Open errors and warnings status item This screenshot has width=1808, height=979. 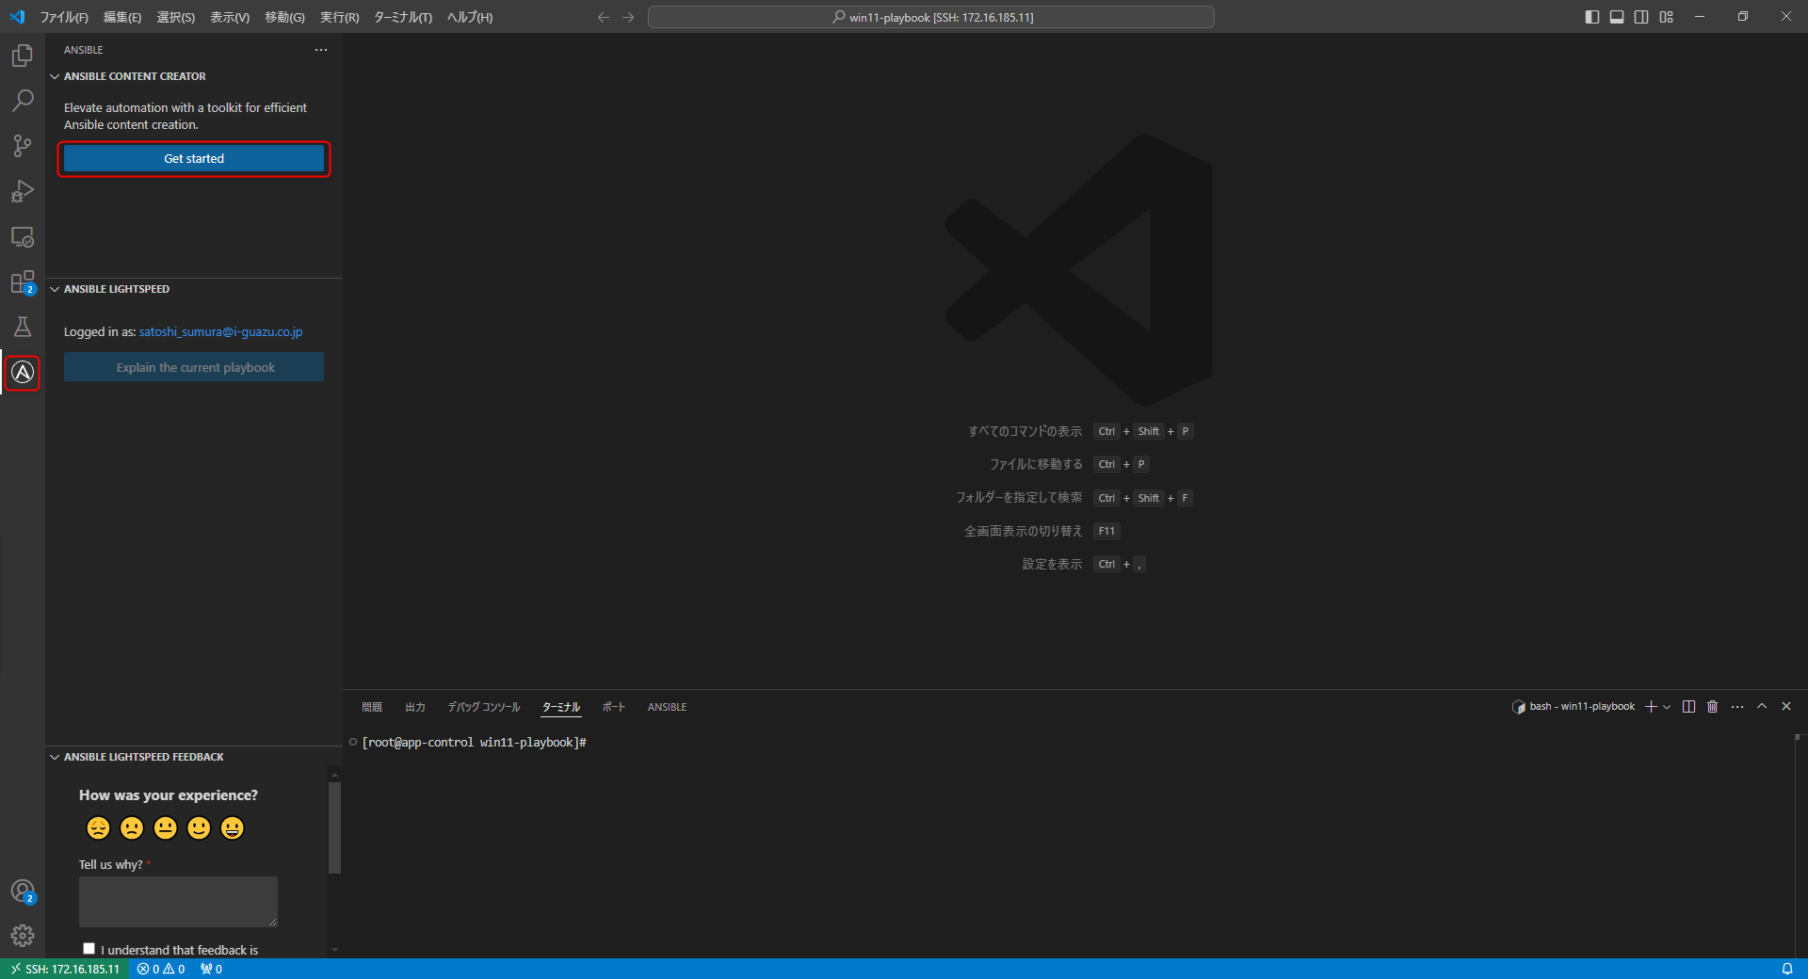161,969
